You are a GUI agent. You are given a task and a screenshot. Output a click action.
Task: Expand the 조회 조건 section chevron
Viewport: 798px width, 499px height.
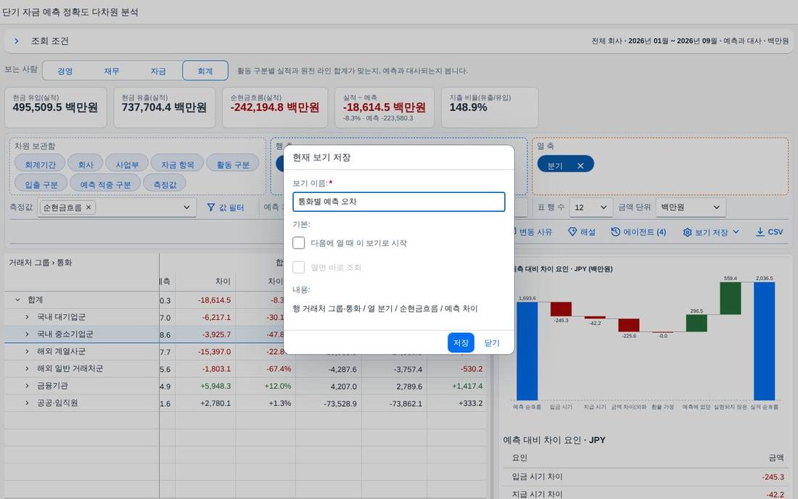click(x=16, y=41)
